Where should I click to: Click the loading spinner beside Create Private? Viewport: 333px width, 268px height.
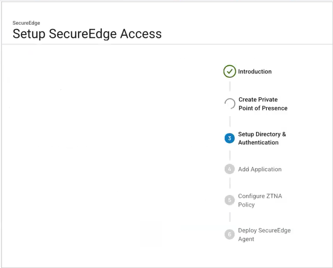coord(230,104)
